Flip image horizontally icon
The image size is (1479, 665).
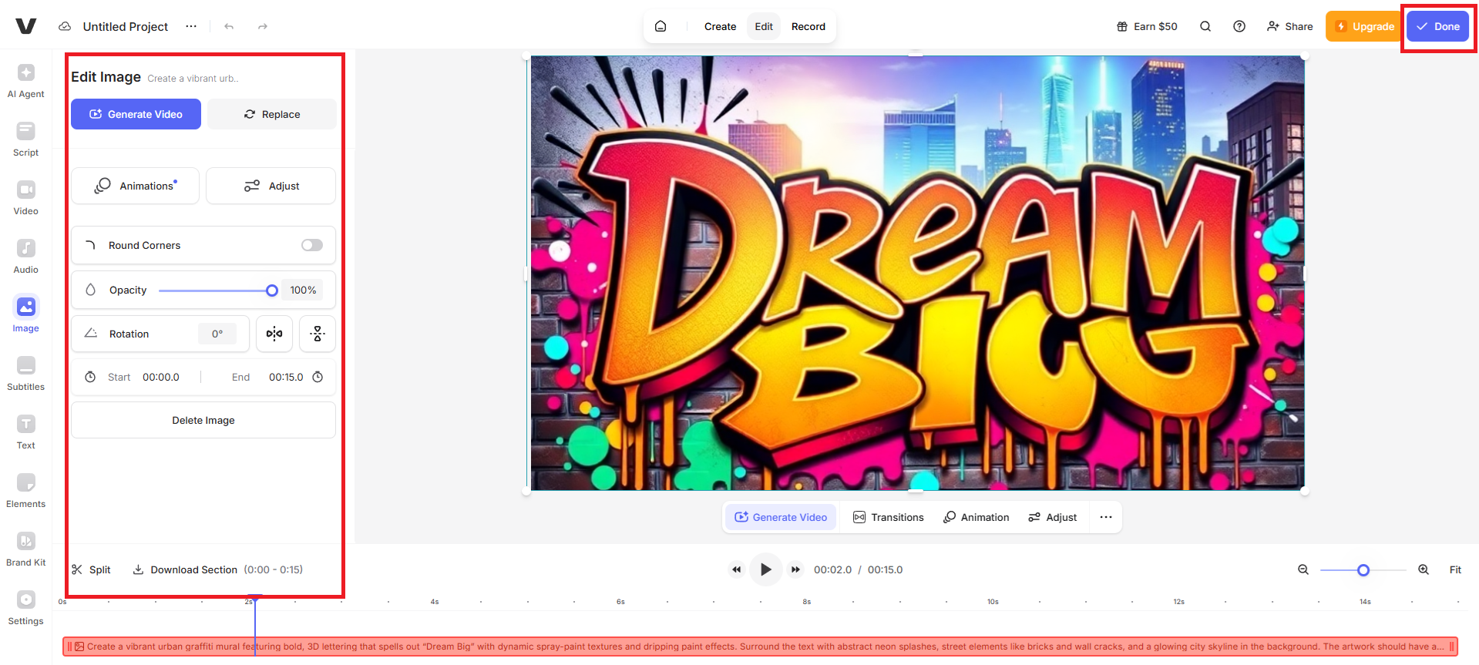pyautogui.click(x=274, y=334)
